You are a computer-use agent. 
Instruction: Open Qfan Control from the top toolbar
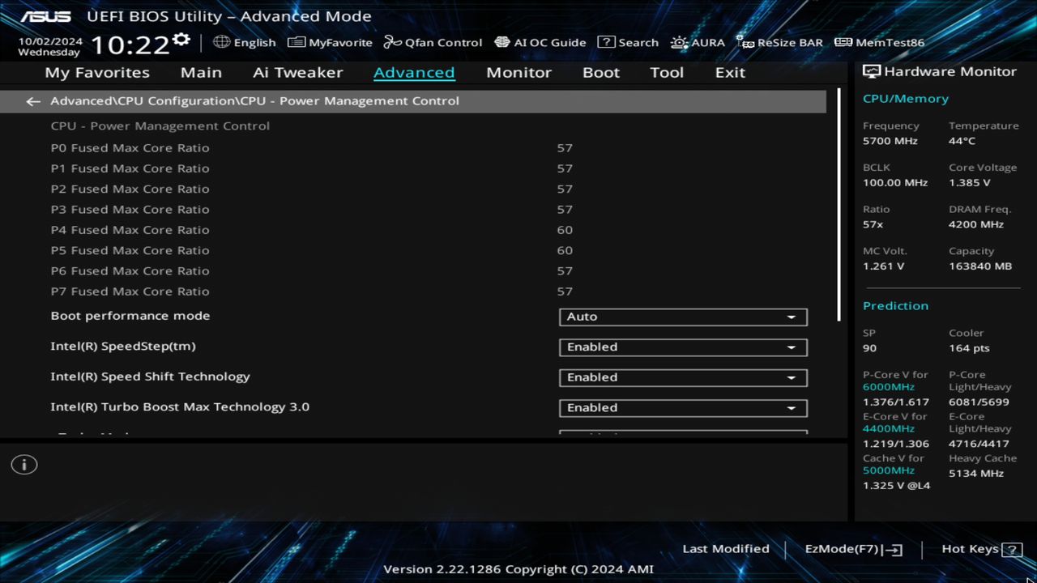433,42
